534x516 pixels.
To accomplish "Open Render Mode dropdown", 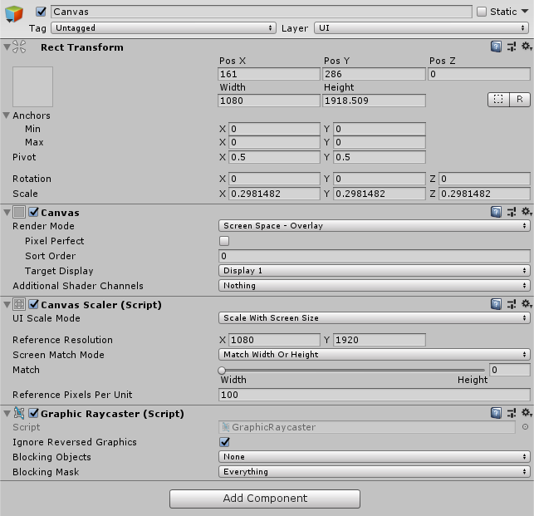I will [x=374, y=226].
